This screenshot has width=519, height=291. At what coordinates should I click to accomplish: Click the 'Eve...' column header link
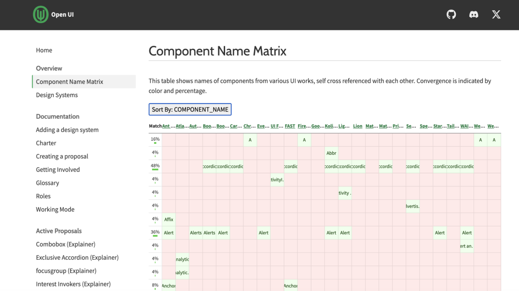pos(263,126)
